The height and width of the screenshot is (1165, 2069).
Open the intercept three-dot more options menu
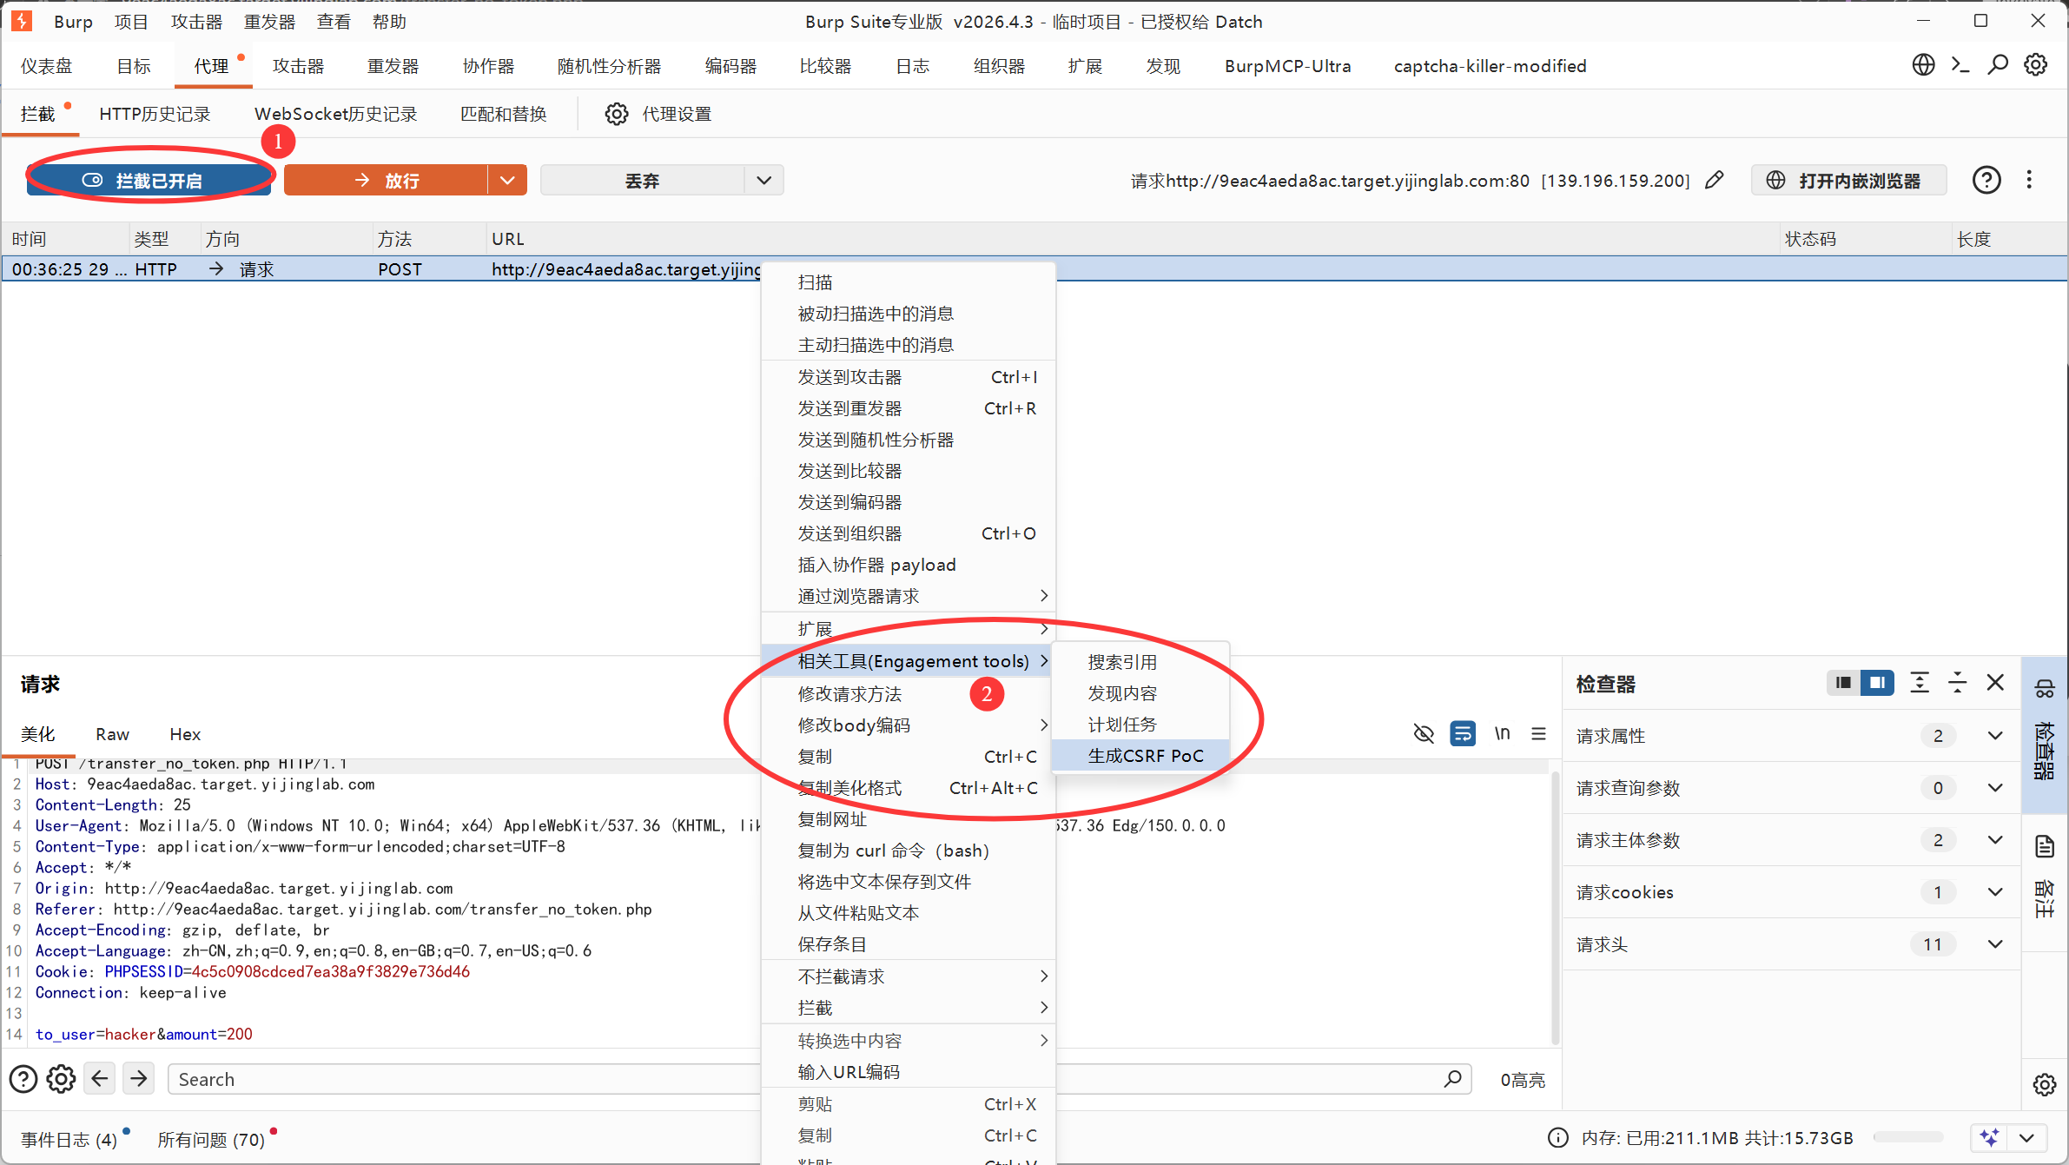click(2029, 180)
